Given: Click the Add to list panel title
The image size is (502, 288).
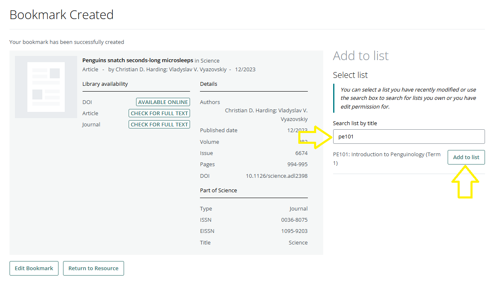Looking at the screenshot, I should coord(361,56).
